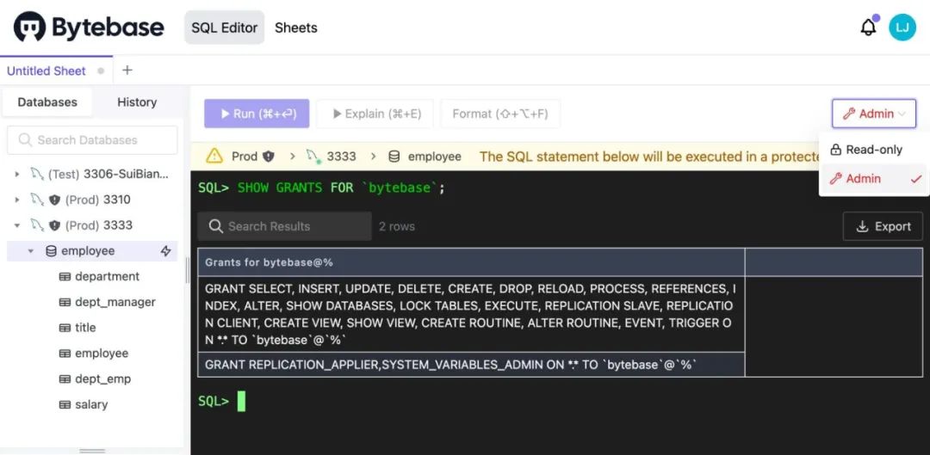Click the 2 rows count label
Viewport: 930px width, 455px height.
[x=397, y=226]
